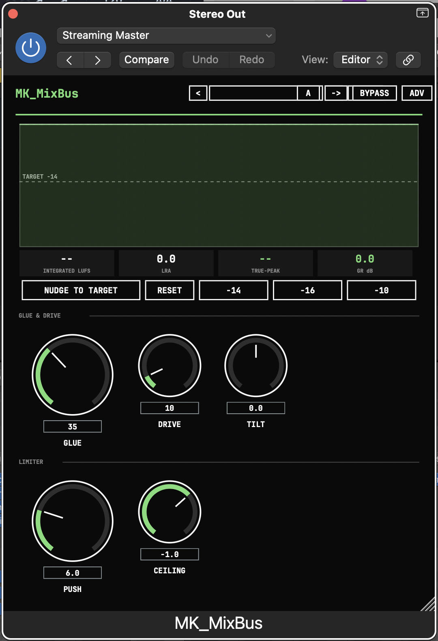Click the CEILING value field -1.0
Screen dimensions: 438x641
(x=170, y=554)
